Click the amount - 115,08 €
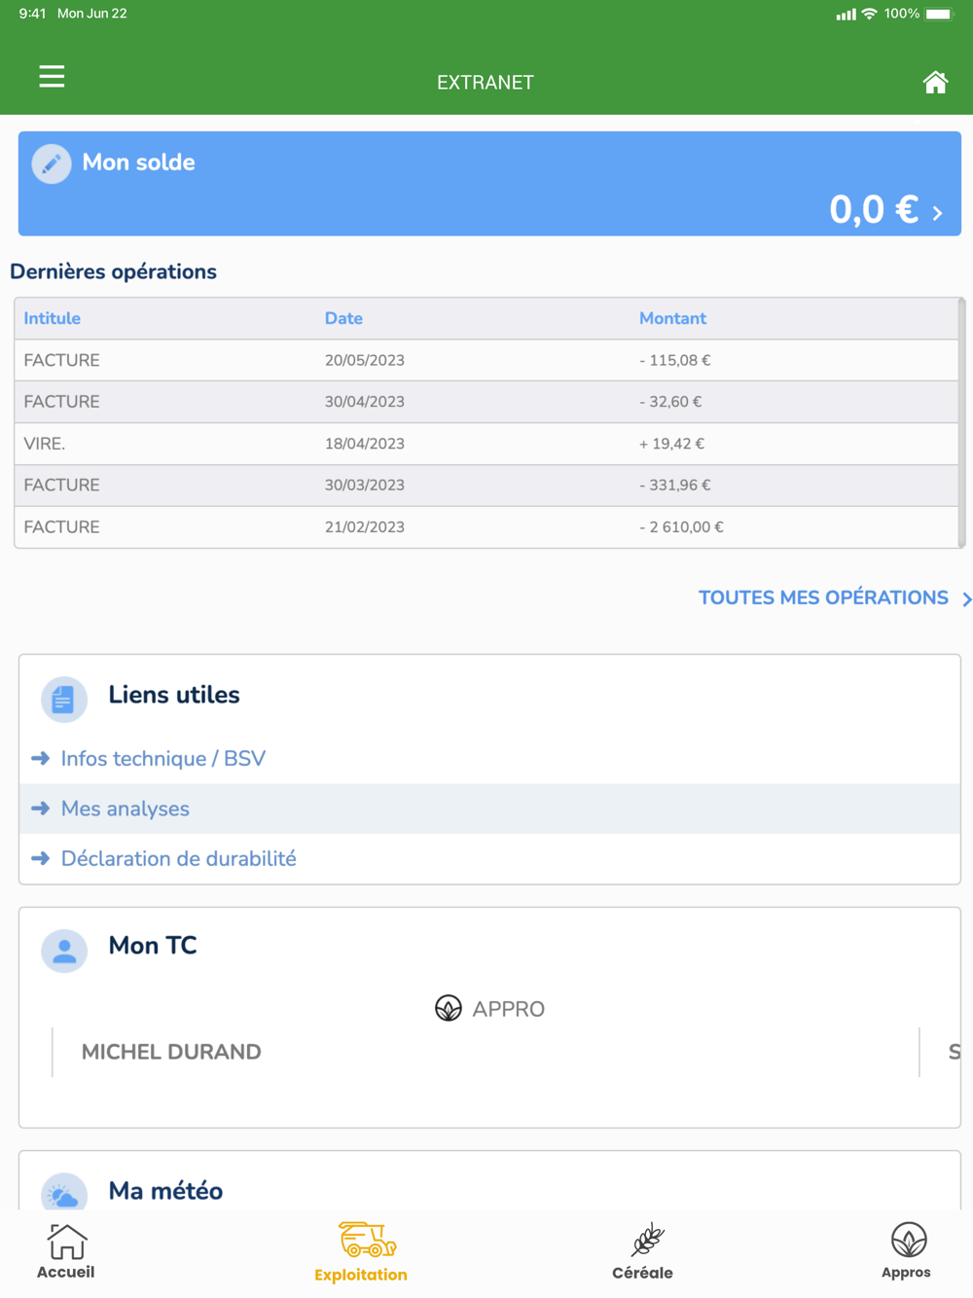 tap(675, 360)
